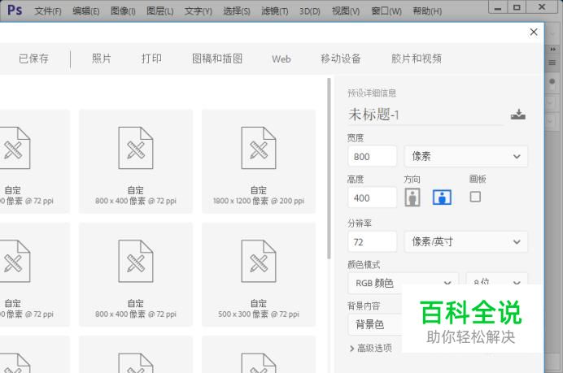Select portrait orientation icon
This screenshot has width=563, height=373.
pyautogui.click(x=412, y=197)
